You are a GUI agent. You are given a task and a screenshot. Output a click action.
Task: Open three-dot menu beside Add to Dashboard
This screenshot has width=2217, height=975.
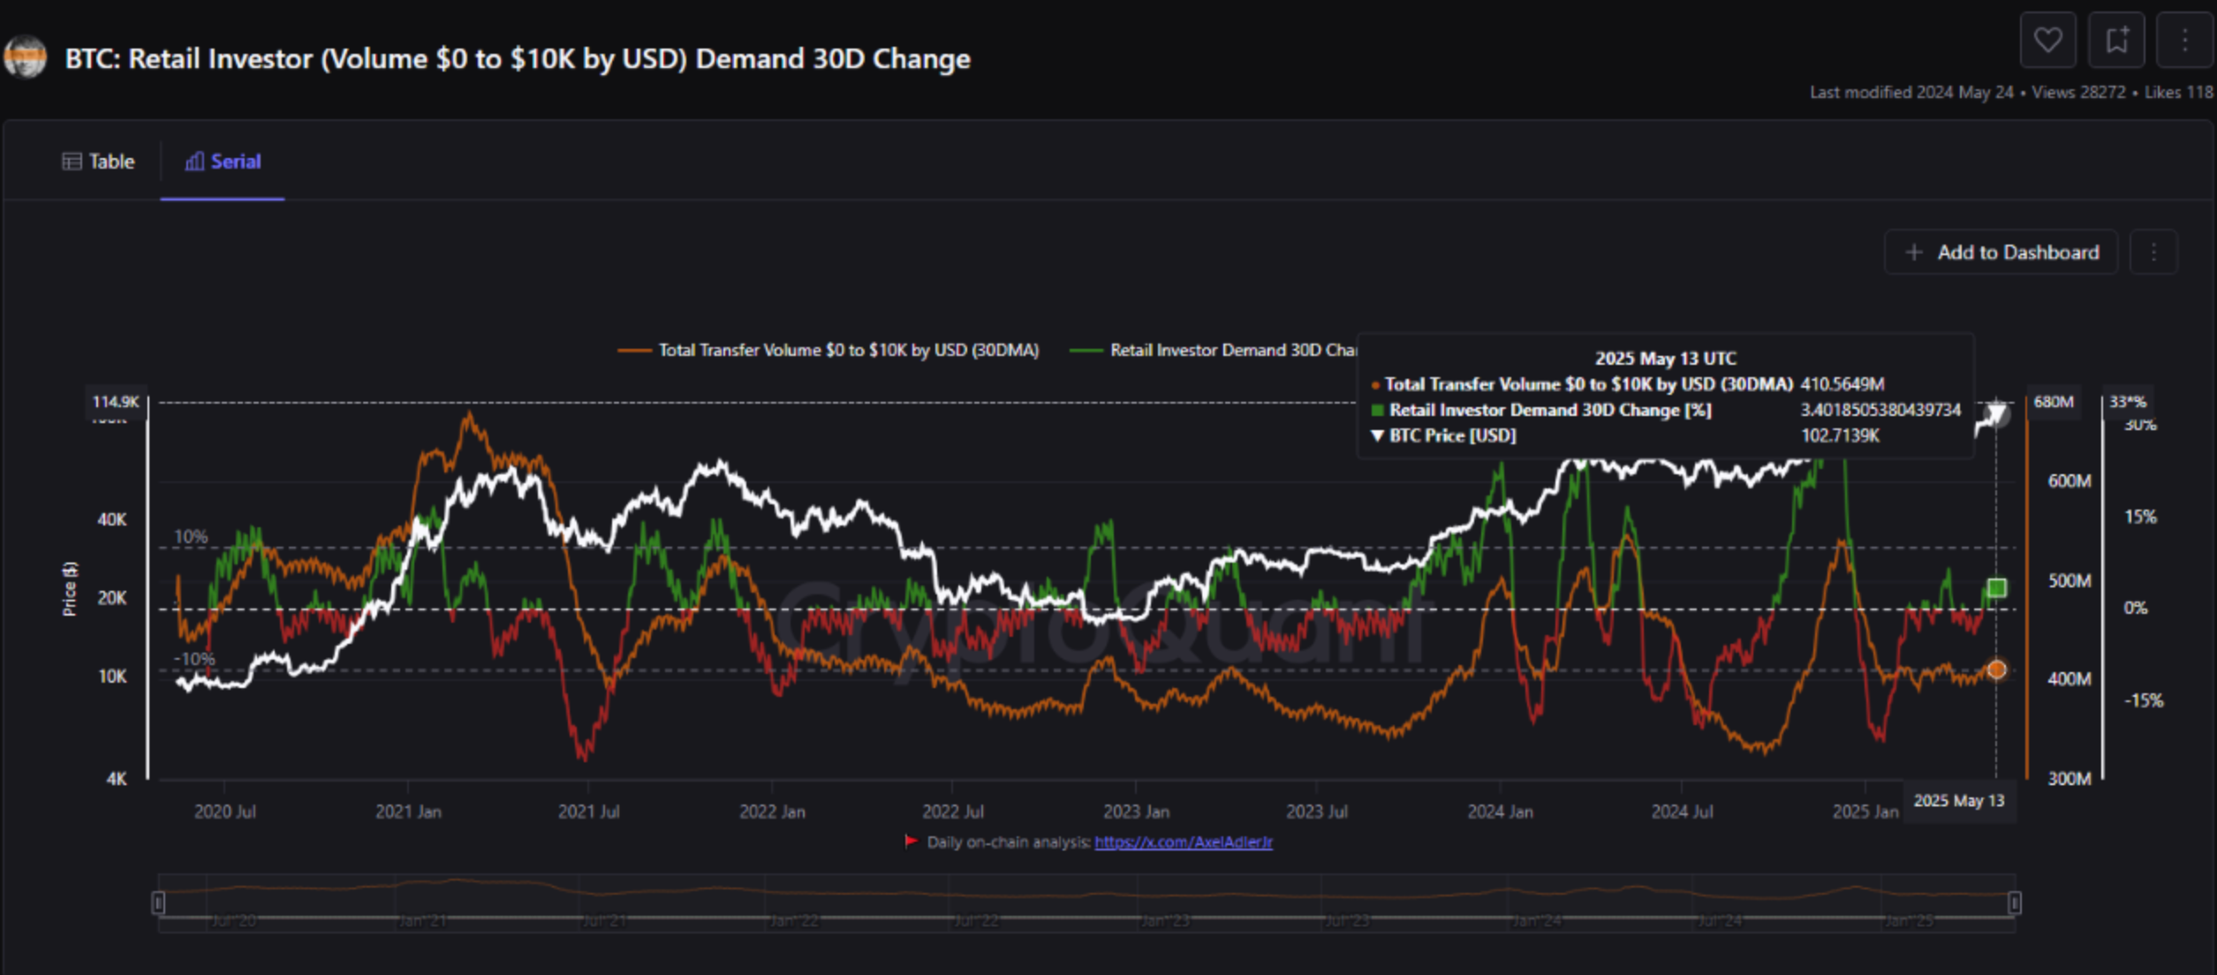[2153, 253]
